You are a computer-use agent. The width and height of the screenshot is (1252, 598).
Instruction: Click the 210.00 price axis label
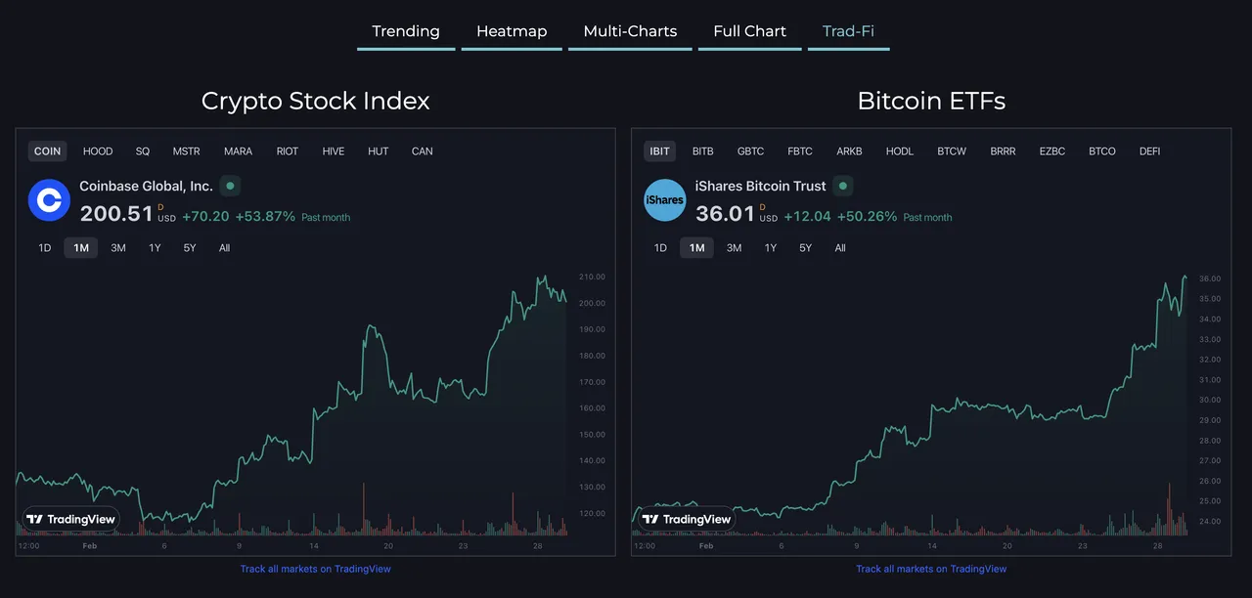pos(593,278)
